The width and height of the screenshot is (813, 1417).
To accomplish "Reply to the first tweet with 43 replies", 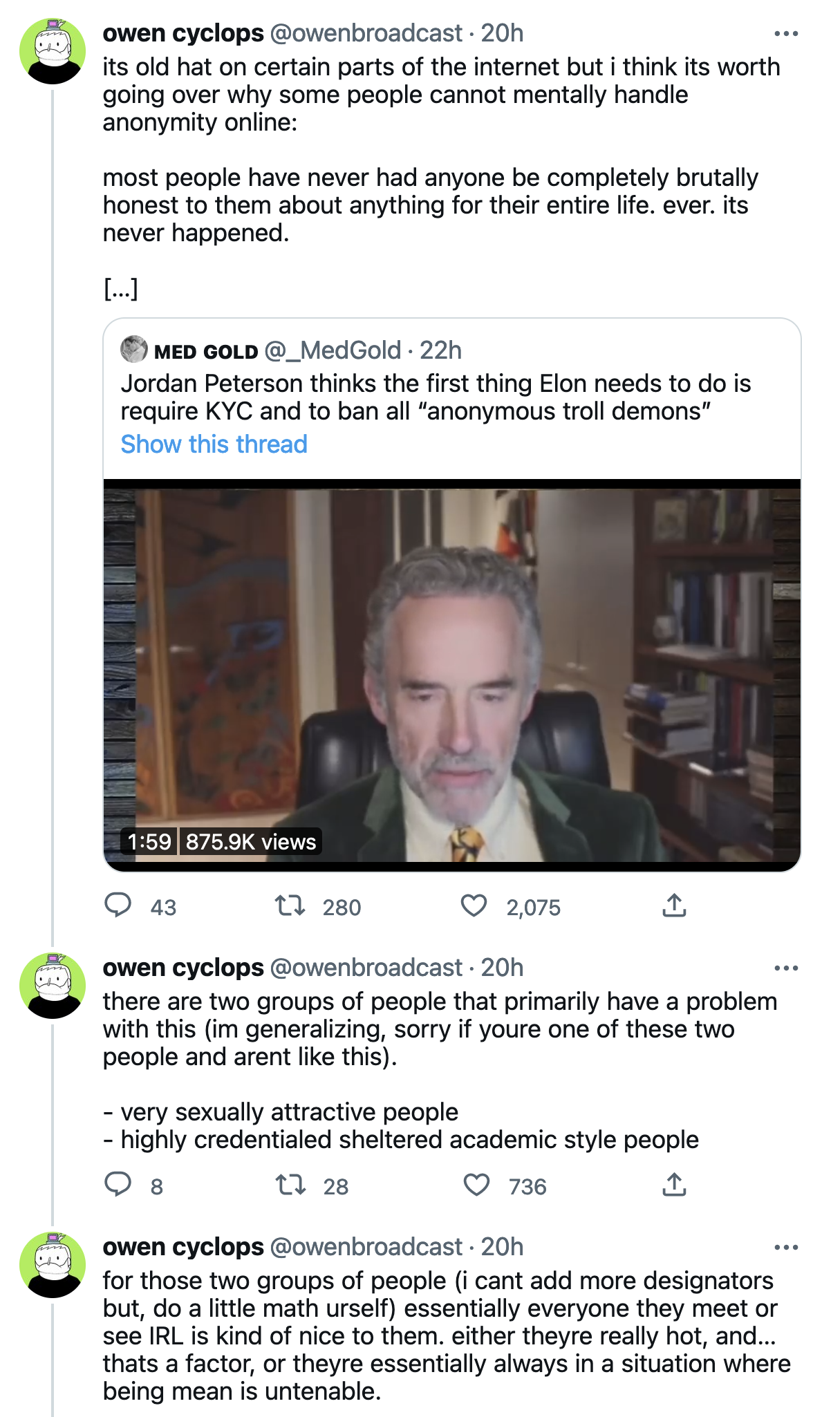I will pyautogui.click(x=118, y=905).
